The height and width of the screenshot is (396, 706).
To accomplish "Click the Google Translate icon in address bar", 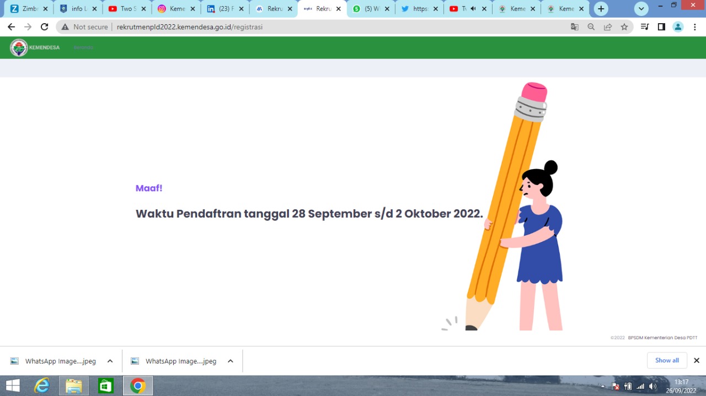I will click(574, 27).
